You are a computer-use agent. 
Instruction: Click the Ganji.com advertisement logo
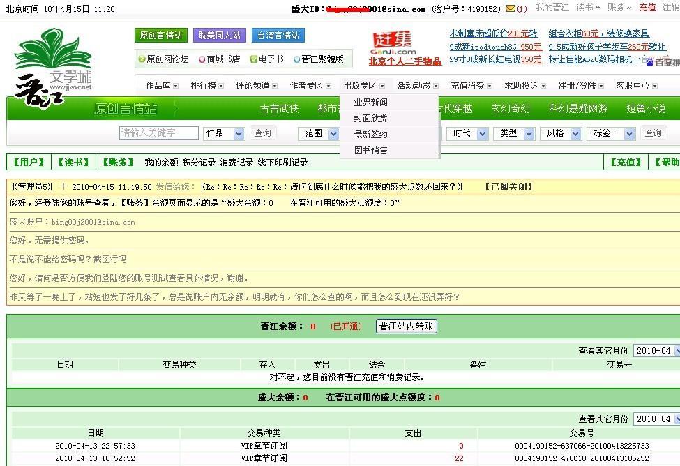[x=393, y=43]
